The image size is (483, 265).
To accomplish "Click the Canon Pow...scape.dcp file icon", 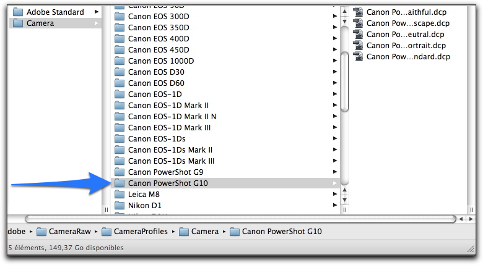I will click(x=358, y=23).
